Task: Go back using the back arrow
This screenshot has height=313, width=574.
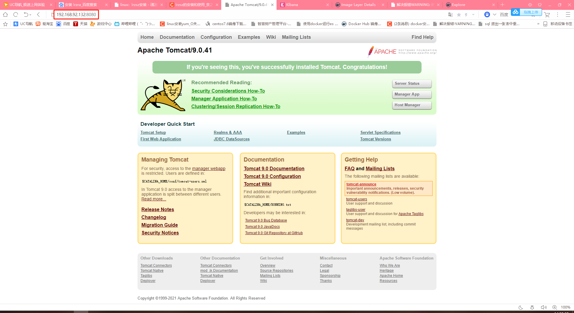Action: (x=38, y=14)
